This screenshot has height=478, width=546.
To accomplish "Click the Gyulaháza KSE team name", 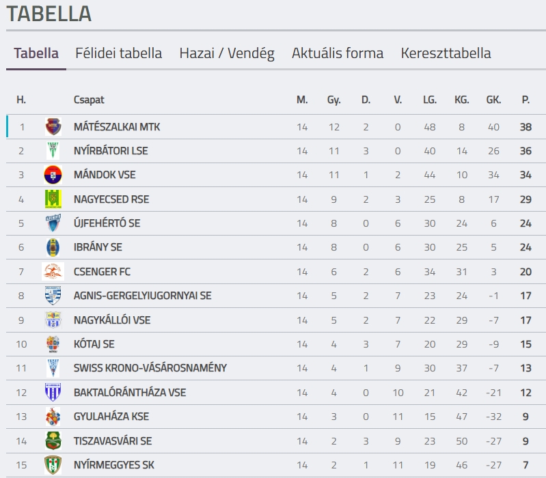I will (x=111, y=417).
